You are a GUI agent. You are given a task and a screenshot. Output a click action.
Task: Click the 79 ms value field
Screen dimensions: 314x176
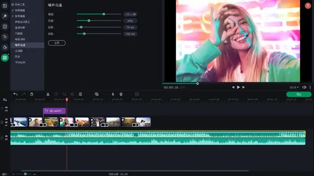pyautogui.click(x=130, y=27)
